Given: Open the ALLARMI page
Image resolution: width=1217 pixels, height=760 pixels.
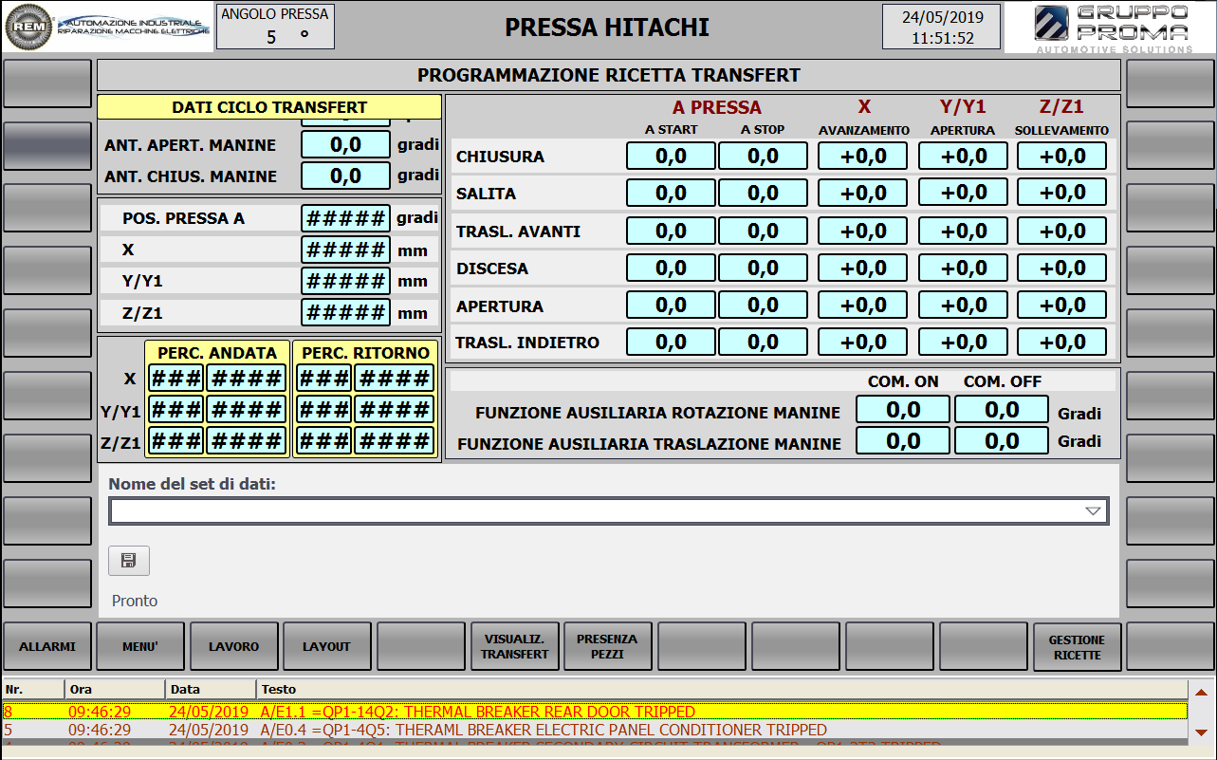Looking at the screenshot, I should click(x=47, y=646).
